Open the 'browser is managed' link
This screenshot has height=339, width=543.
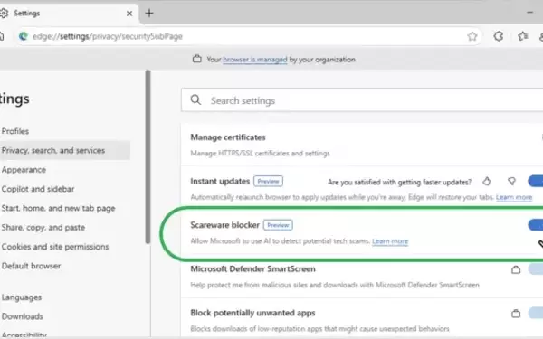point(255,60)
